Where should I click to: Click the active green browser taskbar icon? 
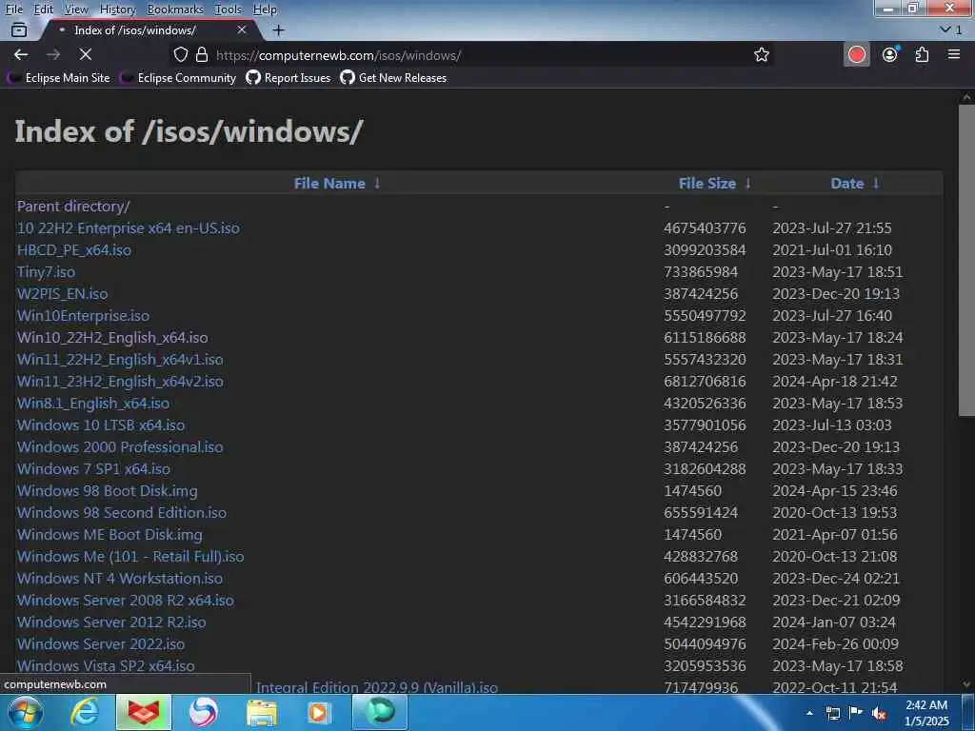(380, 712)
